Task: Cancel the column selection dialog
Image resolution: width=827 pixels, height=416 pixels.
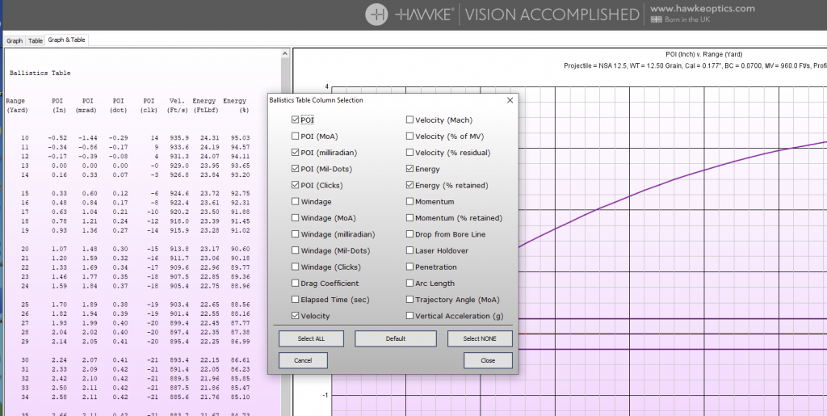Action: [x=303, y=360]
